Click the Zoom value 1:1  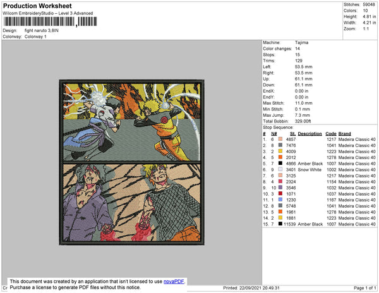[x=366, y=29]
